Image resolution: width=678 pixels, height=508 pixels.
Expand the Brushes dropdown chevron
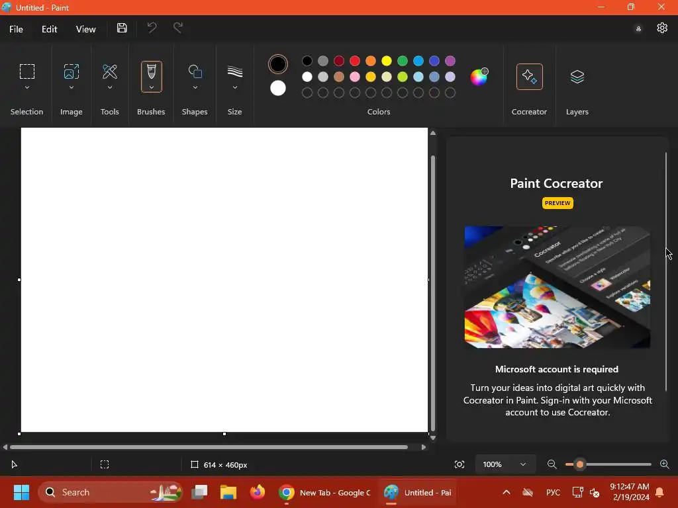coord(152,87)
